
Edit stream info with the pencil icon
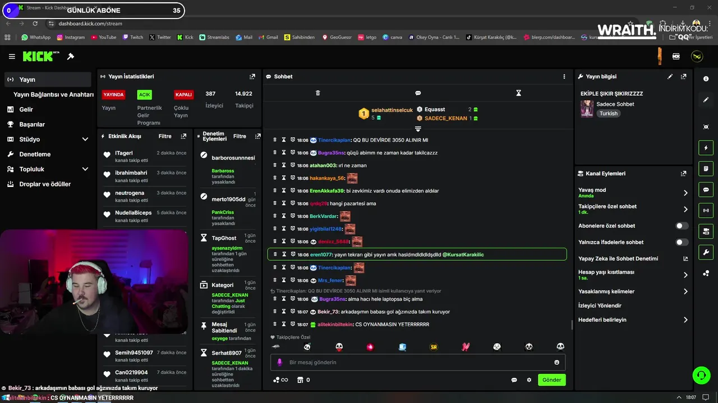(x=670, y=77)
